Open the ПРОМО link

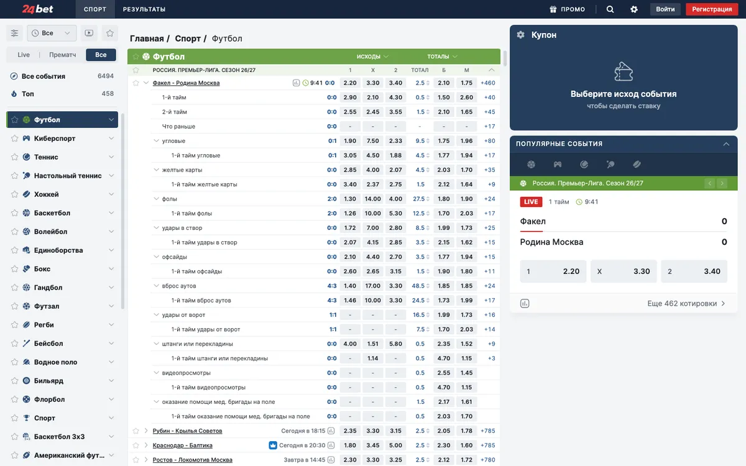(567, 9)
